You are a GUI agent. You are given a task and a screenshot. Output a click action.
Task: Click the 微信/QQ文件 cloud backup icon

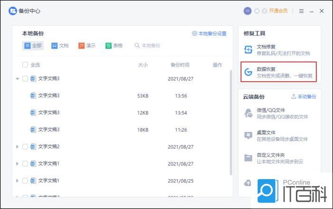pos(248,113)
